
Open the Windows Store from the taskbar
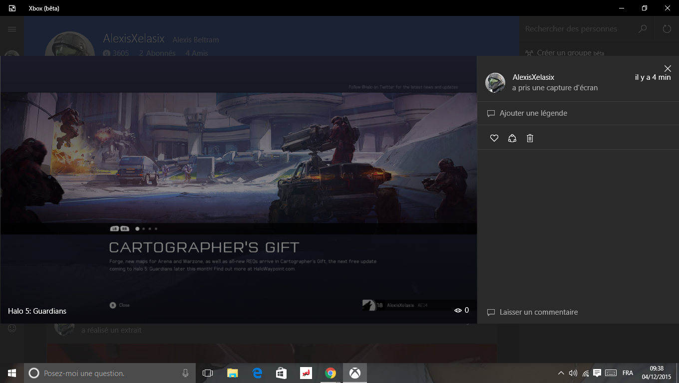pyautogui.click(x=281, y=373)
